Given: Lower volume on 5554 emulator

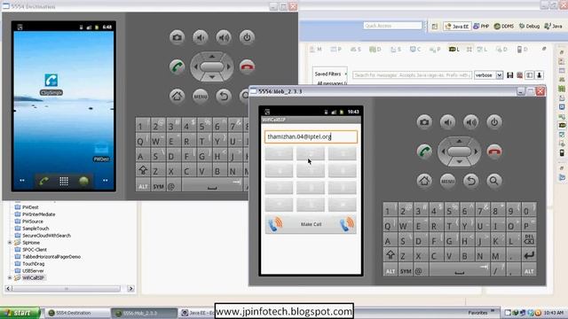Looking at the screenshot, I should point(201,37).
